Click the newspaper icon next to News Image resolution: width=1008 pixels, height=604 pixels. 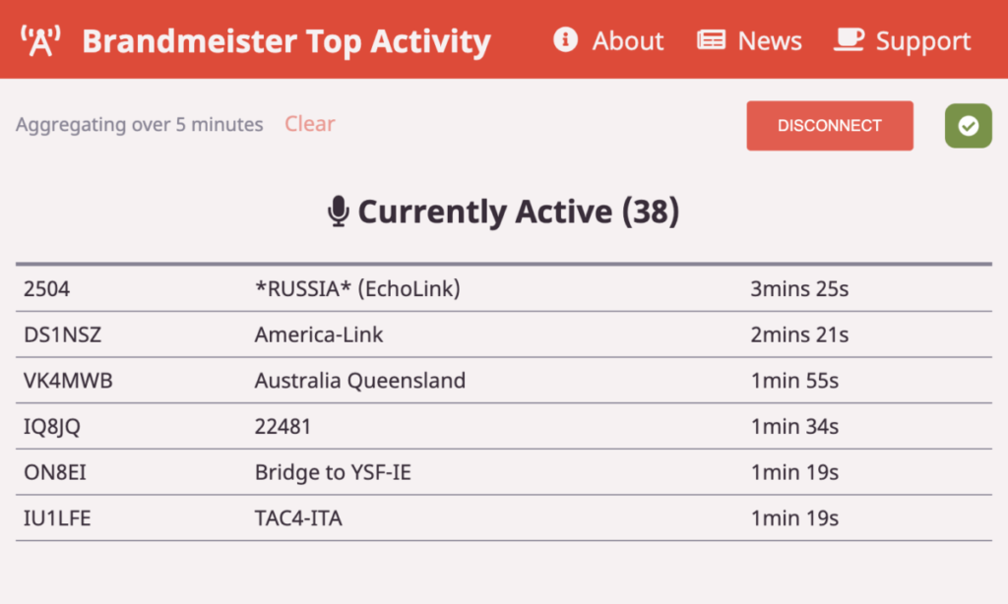pos(712,40)
